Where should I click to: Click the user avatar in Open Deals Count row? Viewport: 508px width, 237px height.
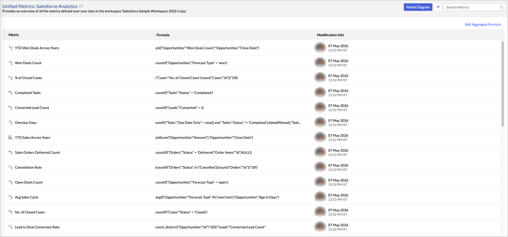[320, 182]
